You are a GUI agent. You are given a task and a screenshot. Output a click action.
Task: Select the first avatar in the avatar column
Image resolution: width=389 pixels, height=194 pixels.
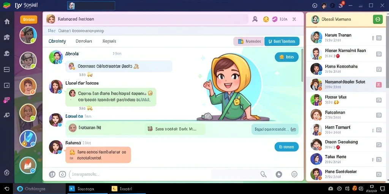[x=28, y=35]
